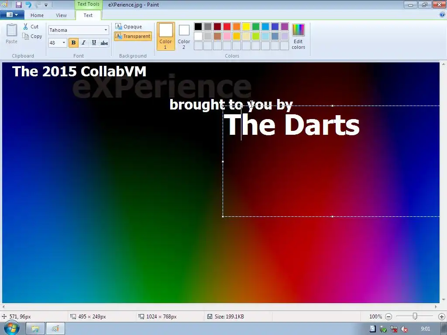Click the Text Tools contextual tab header
Image resolution: width=447 pixels, height=335 pixels.
point(88,4)
